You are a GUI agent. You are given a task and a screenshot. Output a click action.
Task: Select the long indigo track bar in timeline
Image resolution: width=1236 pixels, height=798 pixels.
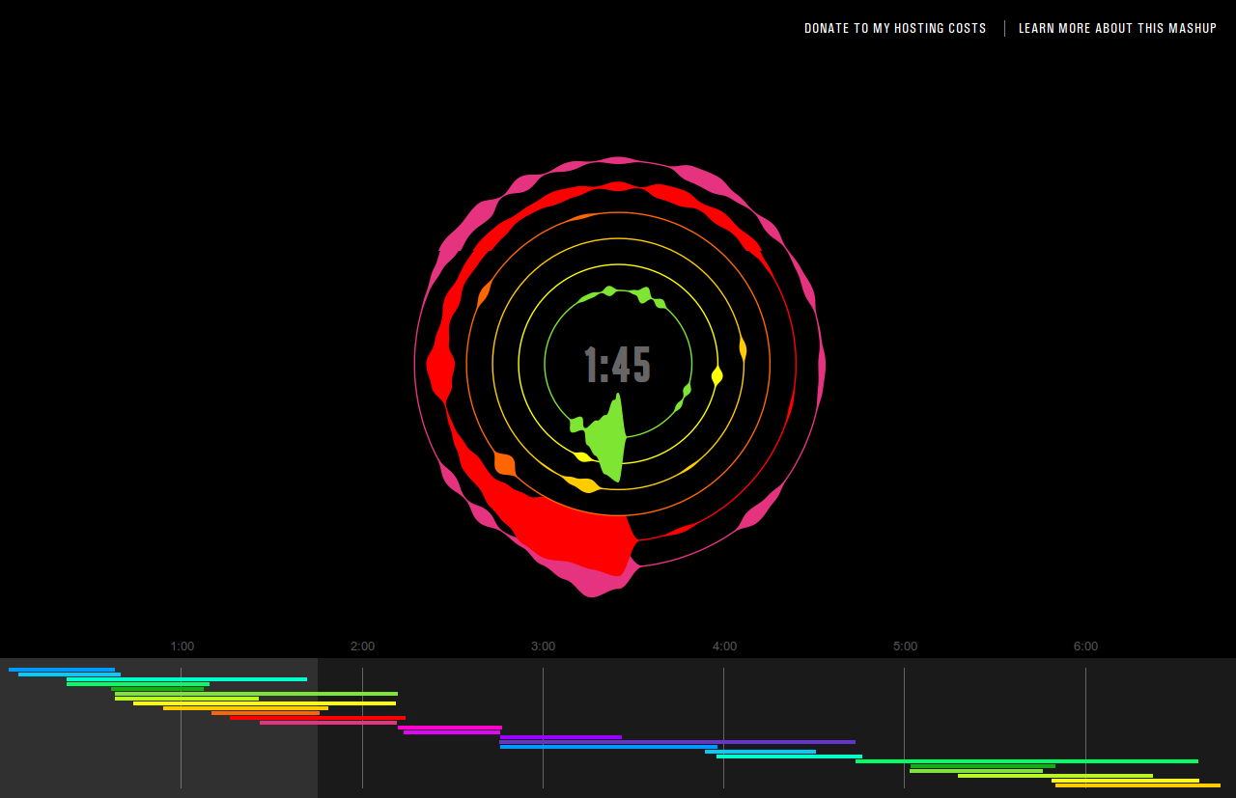[677, 742]
